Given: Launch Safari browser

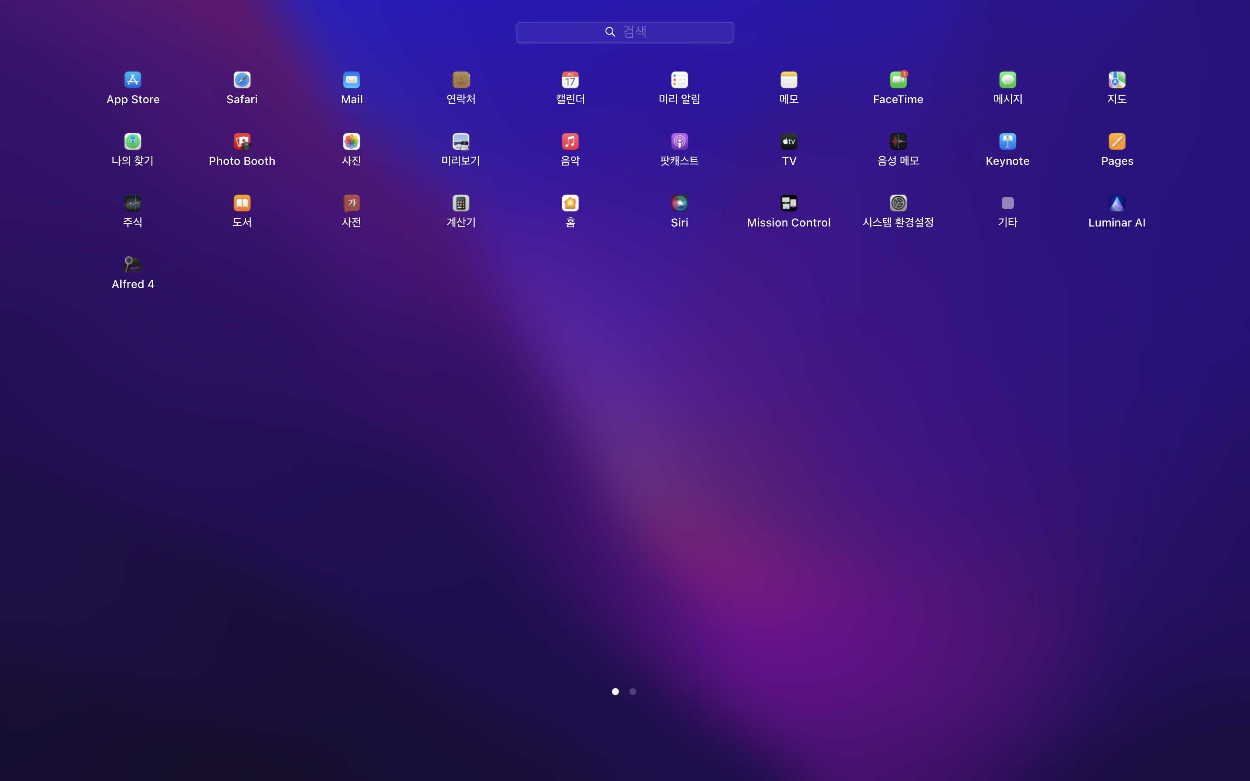Looking at the screenshot, I should [242, 80].
